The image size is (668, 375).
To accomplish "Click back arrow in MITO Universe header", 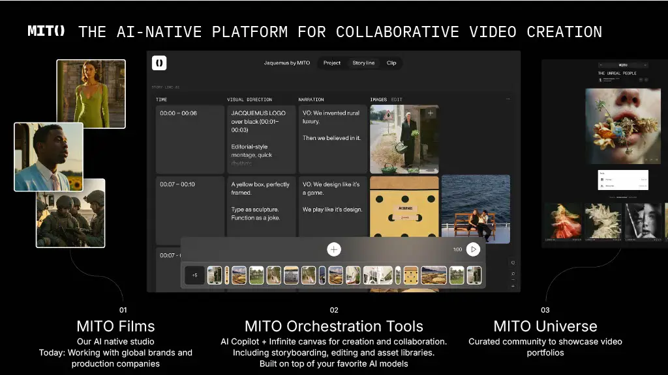I will point(601,65).
